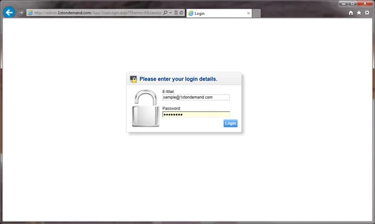This screenshot has width=375, height=224.
Task: Click the E-Mail input field
Action: (196, 97)
